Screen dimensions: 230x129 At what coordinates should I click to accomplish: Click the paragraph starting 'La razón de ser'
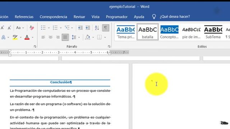point(60,107)
